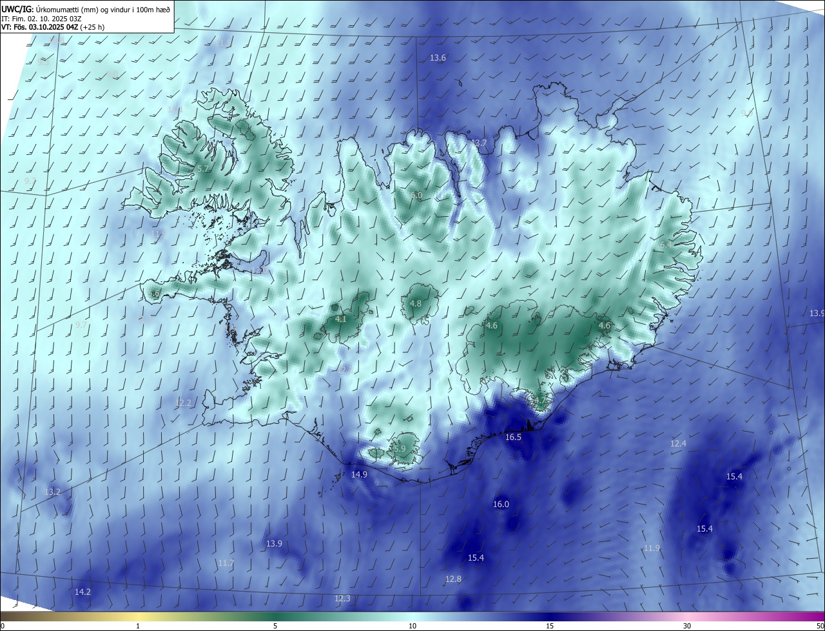825x631 pixels.
Task: Click the 14.2 value label on the map
Action: click(x=82, y=592)
